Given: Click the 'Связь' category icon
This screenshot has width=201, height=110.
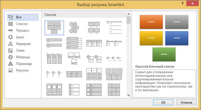Looking at the screenshot, I should 11,50.
